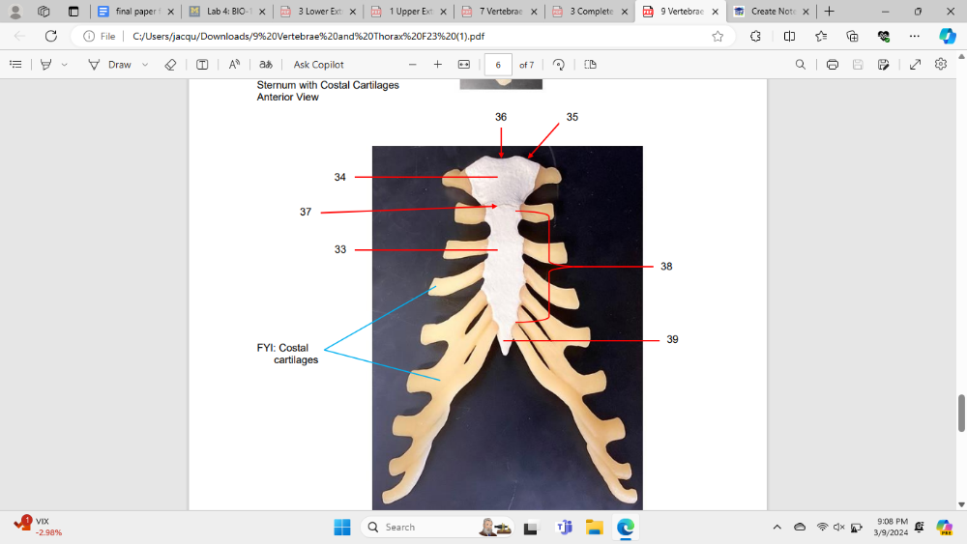Click the Ask Copilot button

[318, 65]
